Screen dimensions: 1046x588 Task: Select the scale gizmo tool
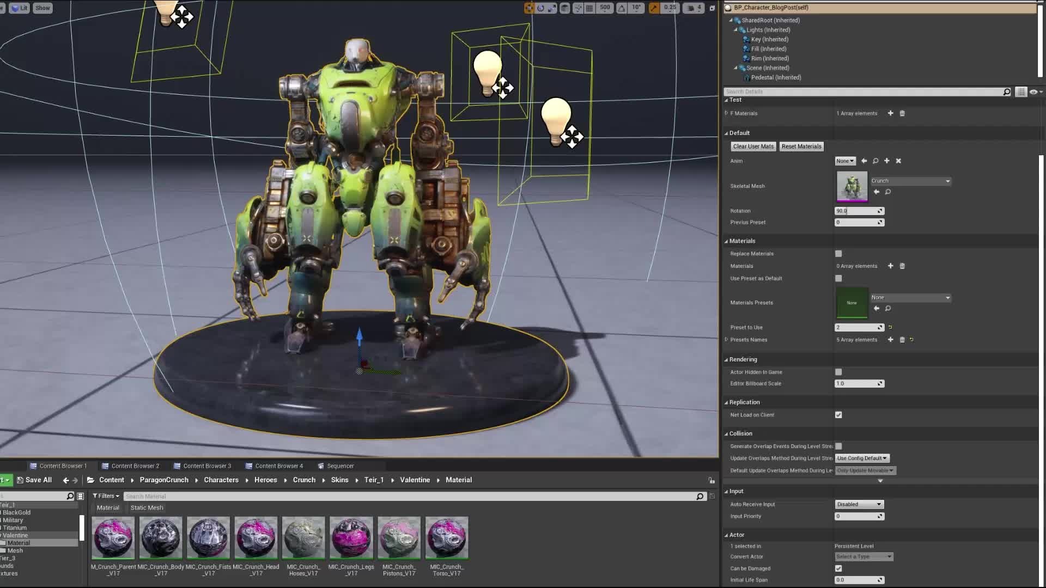(552, 8)
